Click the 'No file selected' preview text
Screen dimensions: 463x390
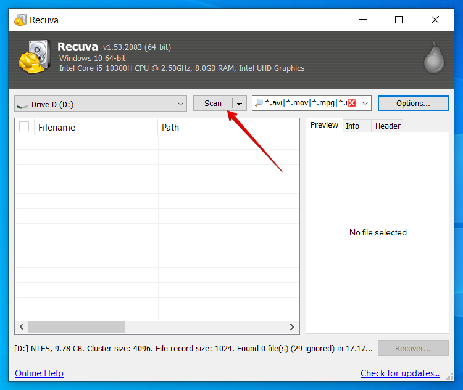(x=378, y=233)
